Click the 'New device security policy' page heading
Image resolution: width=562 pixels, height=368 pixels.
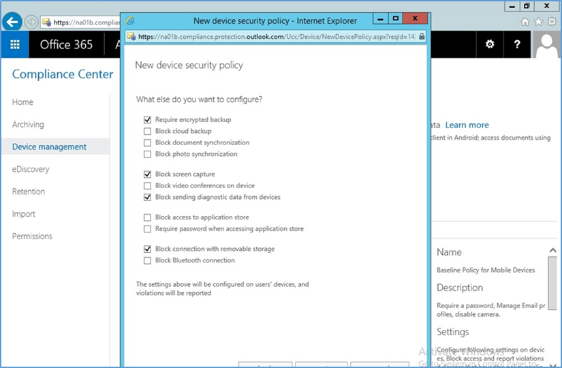coord(189,65)
